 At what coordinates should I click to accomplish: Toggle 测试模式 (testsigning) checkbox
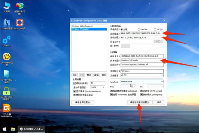point(142,95)
